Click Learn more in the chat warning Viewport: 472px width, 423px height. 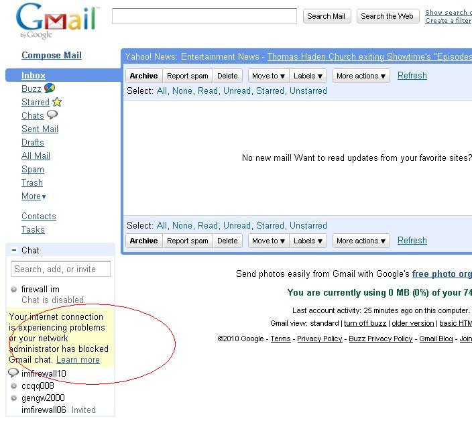click(78, 360)
